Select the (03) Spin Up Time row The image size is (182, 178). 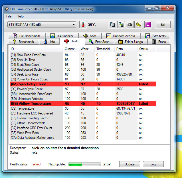83,60
